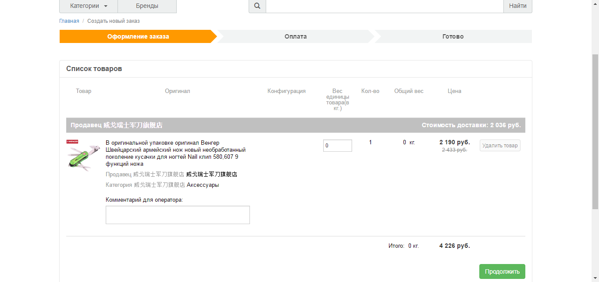Click into the operator comment textarea
599x282 pixels.
[x=178, y=215]
